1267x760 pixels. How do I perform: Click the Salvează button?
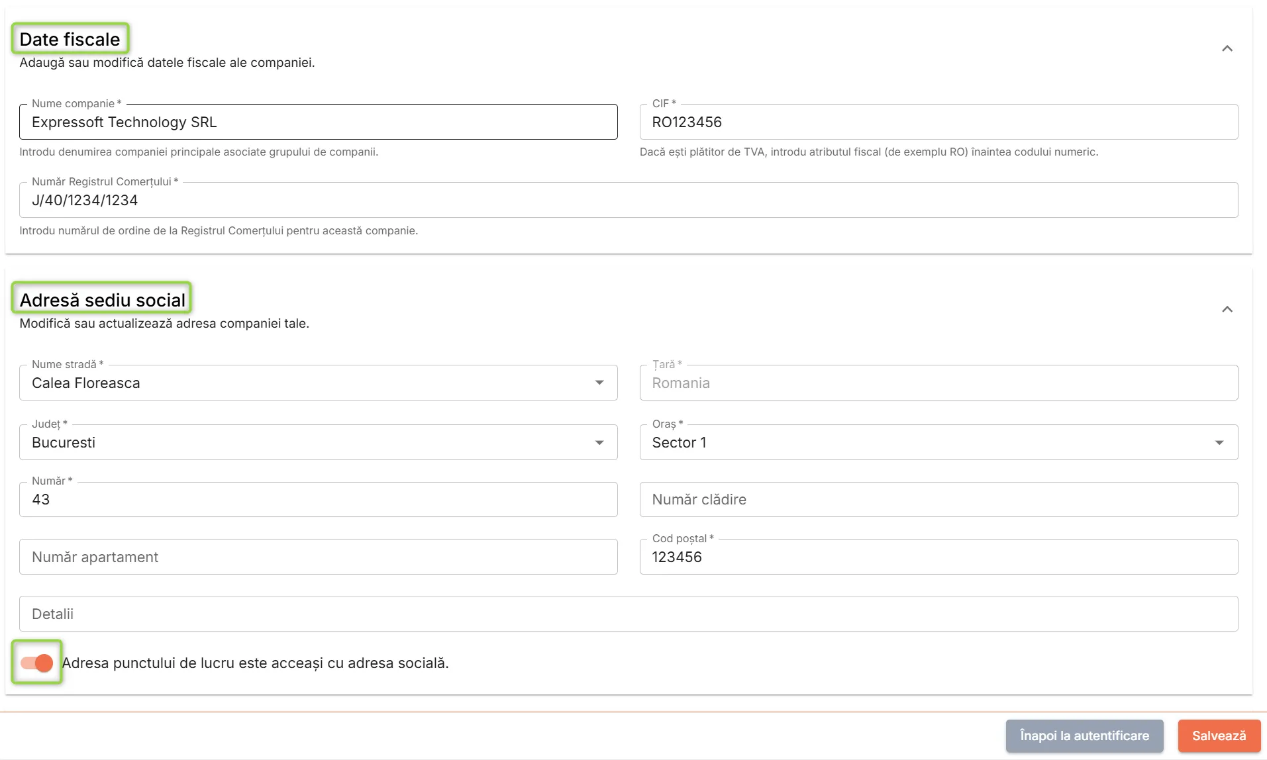(1219, 736)
